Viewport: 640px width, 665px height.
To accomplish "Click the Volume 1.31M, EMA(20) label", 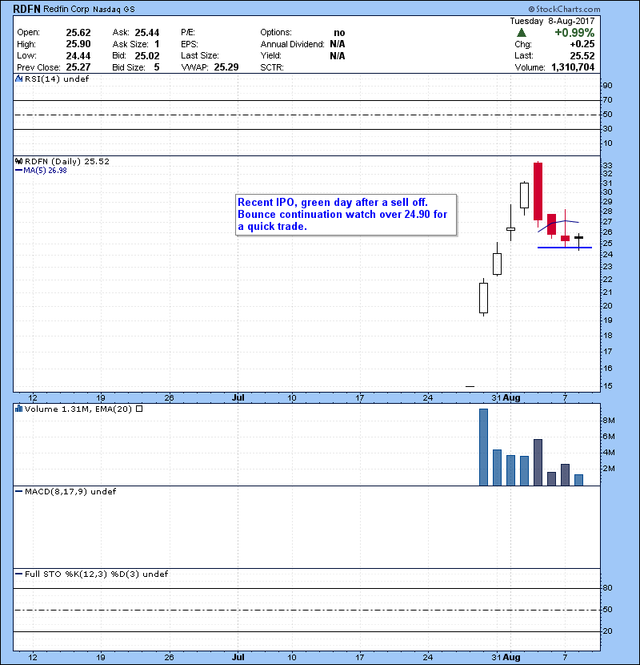I will pos(78,409).
